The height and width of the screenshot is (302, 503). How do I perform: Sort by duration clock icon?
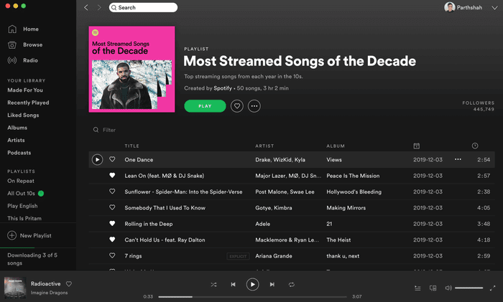coord(475,146)
